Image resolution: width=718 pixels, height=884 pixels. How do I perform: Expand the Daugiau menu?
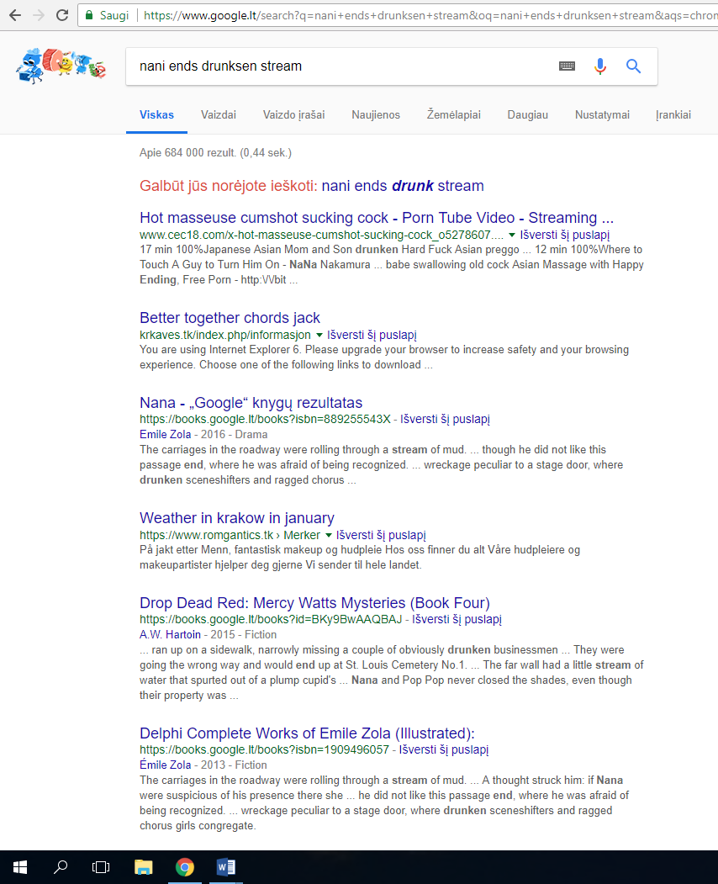(x=527, y=115)
